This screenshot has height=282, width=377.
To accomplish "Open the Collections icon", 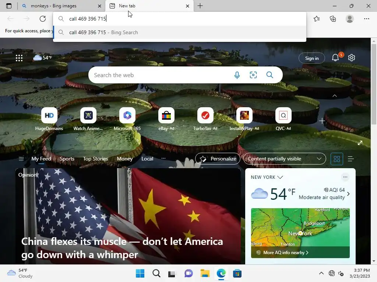I will (333, 19).
